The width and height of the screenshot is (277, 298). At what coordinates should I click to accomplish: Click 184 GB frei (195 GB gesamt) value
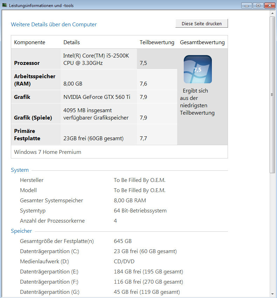point(148,272)
